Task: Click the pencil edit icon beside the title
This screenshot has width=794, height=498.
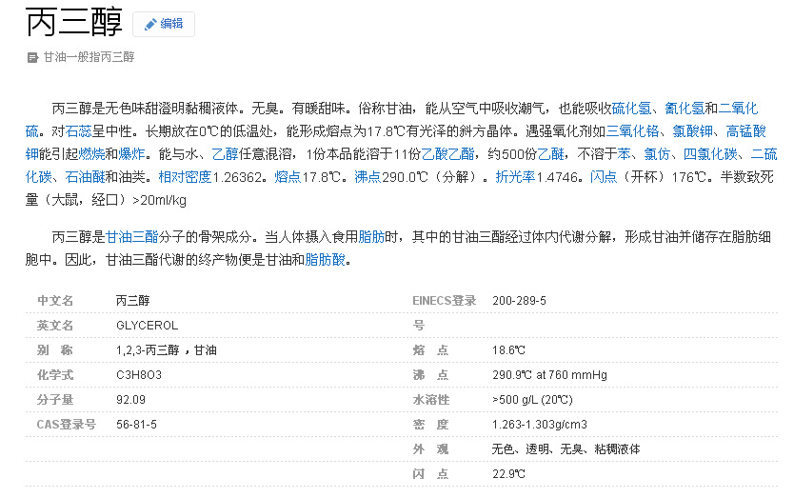Action: 150,24
